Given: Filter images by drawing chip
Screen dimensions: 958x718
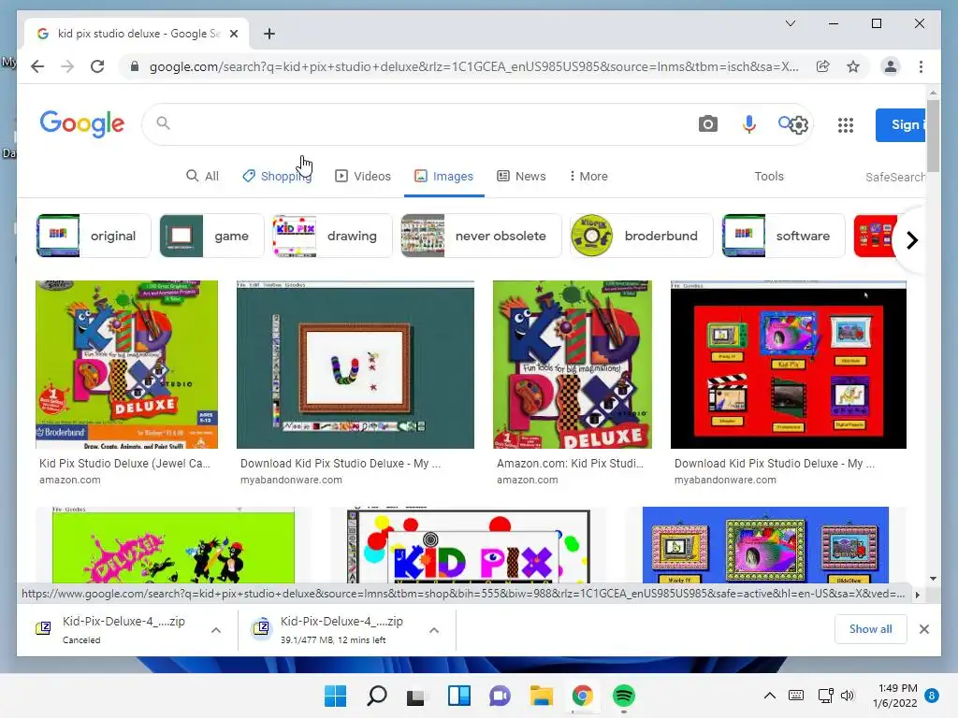Looking at the screenshot, I should tap(332, 236).
